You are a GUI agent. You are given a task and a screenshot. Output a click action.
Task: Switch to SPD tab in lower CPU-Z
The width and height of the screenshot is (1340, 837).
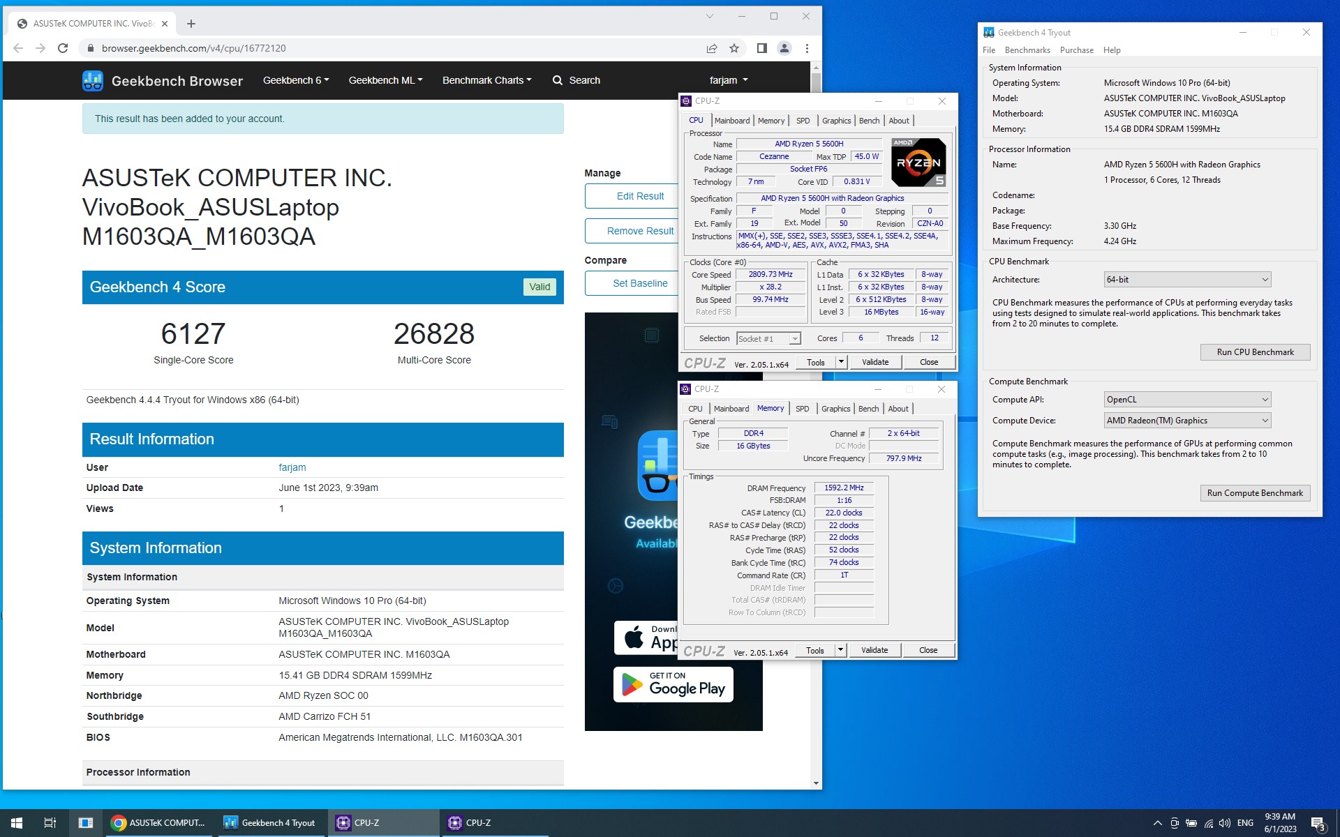803,409
